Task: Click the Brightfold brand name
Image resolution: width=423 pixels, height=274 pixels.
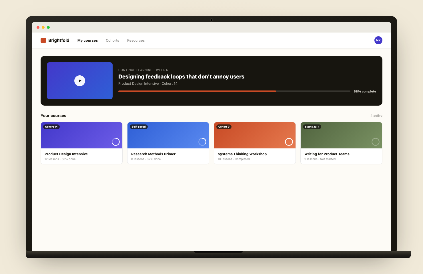Action: point(59,41)
